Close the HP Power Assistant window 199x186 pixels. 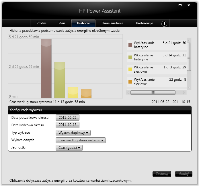tap(189, 5)
